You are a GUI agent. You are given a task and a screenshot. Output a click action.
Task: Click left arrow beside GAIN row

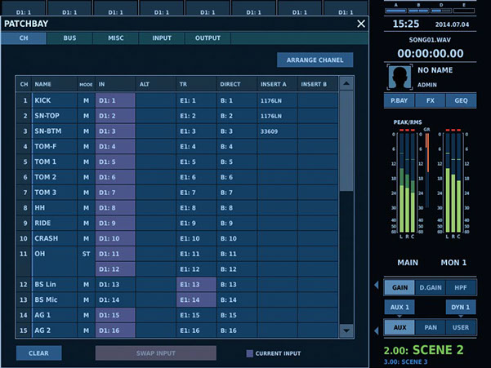(x=376, y=286)
